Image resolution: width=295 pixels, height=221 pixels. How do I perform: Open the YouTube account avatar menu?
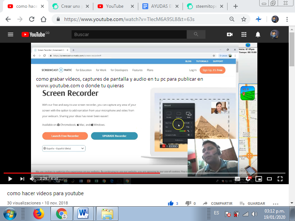(274, 34)
